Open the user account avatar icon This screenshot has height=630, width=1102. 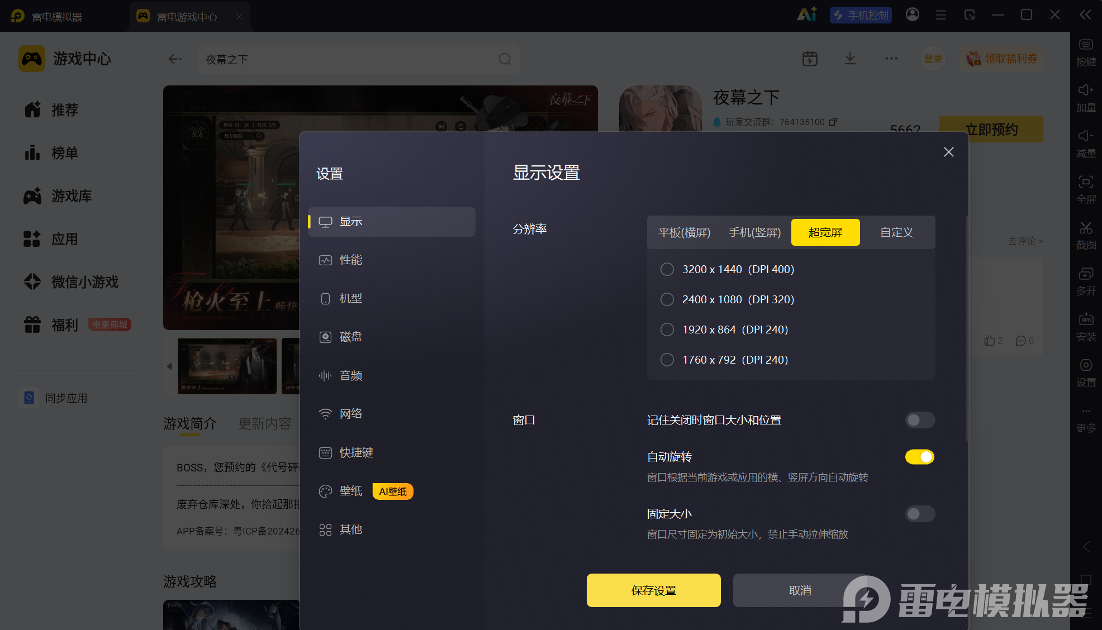(913, 15)
